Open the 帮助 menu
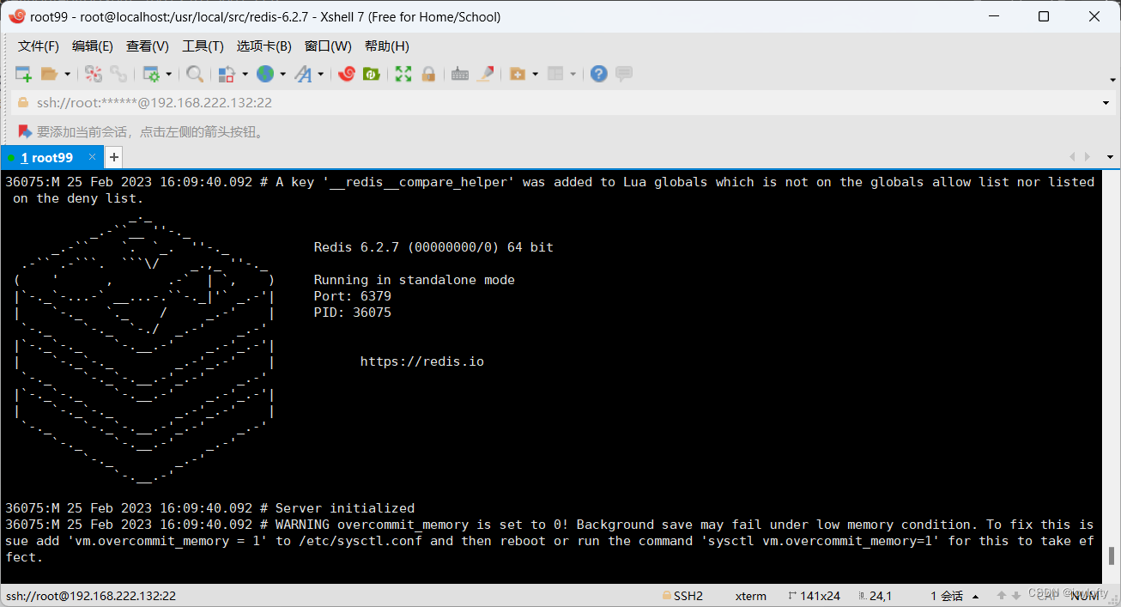Image resolution: width=1121 pixels, height=607 pixels. pyautogui.click(x=386, y=46)
